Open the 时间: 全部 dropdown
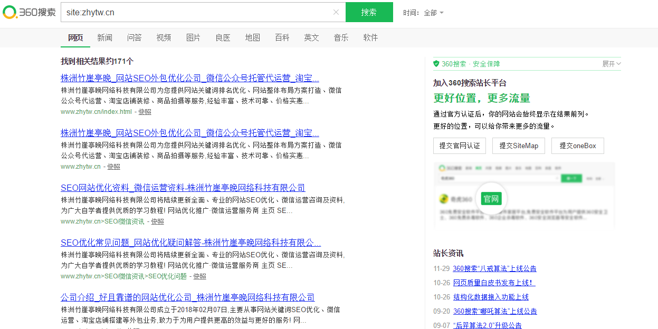 423,13
